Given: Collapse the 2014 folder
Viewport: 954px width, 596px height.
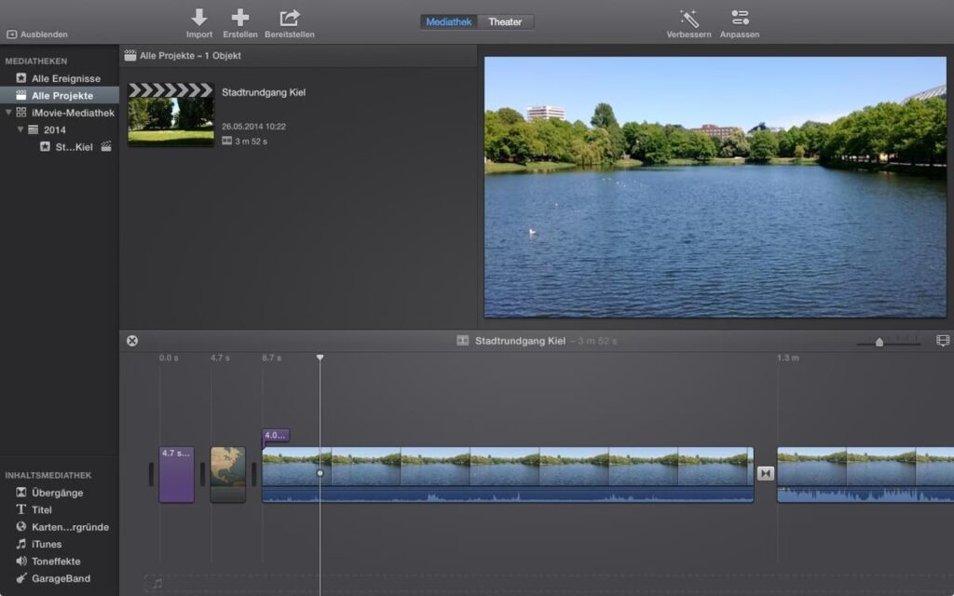Looking at the screenshot, I should [x=20, y=129].
